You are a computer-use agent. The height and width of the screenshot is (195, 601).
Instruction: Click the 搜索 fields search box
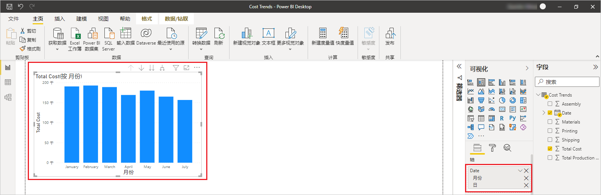(567, 82)
